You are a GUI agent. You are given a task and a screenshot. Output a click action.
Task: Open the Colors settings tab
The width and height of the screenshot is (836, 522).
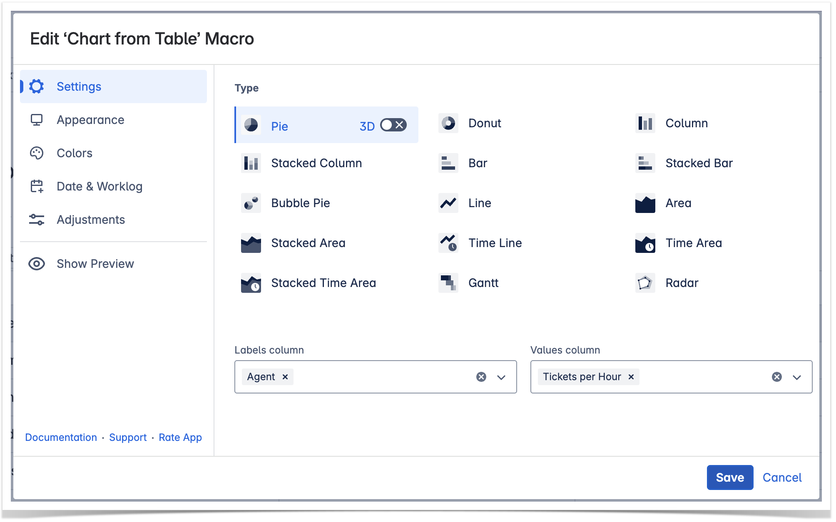coord(75,153)
